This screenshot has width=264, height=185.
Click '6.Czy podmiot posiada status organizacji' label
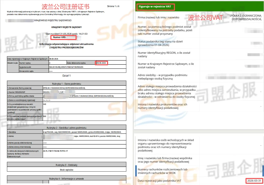[24, 117]
